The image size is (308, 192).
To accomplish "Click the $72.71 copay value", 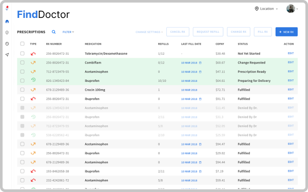I will click(x=220, y=90).
